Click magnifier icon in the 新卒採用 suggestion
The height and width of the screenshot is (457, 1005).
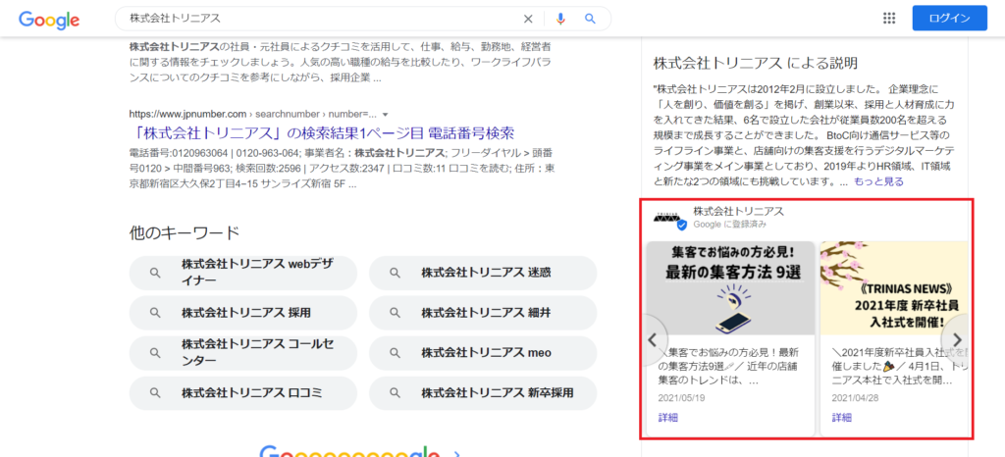395,393
